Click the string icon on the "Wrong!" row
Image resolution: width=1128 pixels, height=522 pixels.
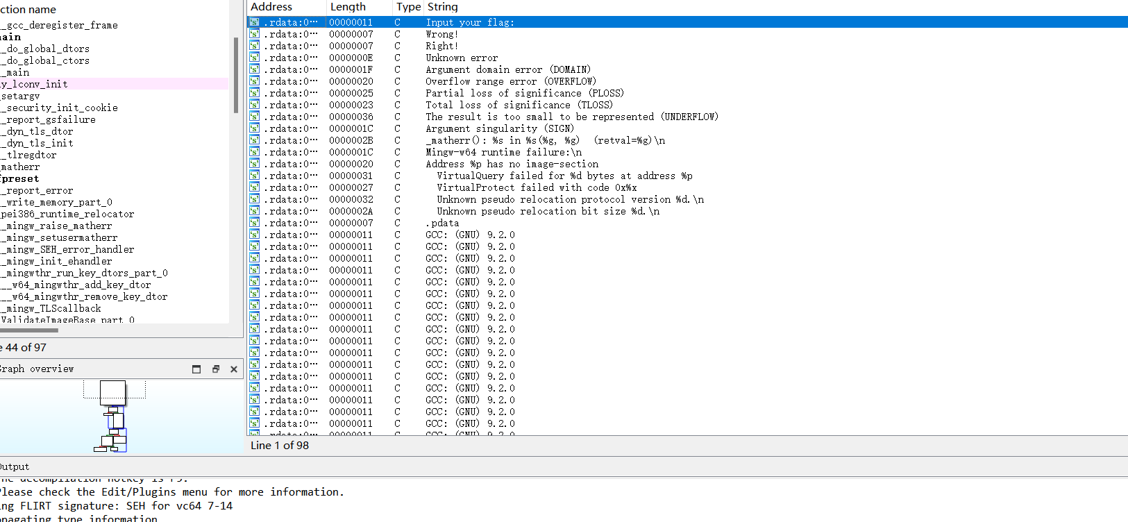(x=255, y=34)
